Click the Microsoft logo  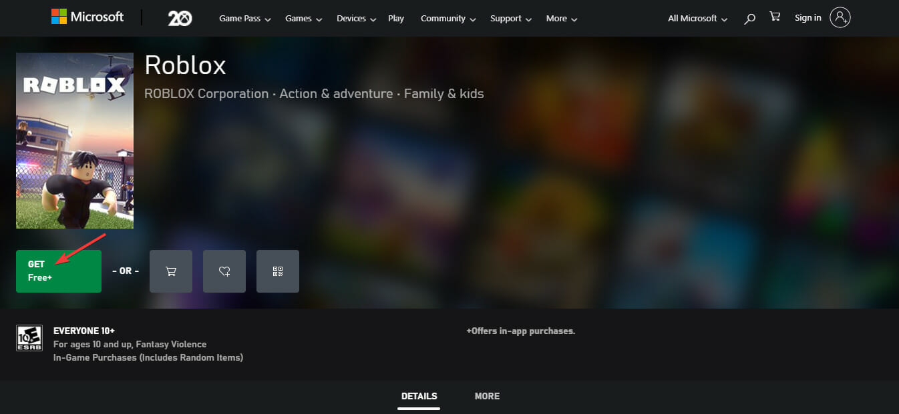click(87, 17)
